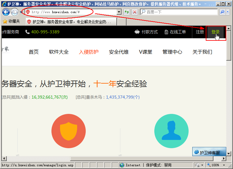
Task: Click the 保护模式: 禁用 status text
Action: (x=159, y=165)
